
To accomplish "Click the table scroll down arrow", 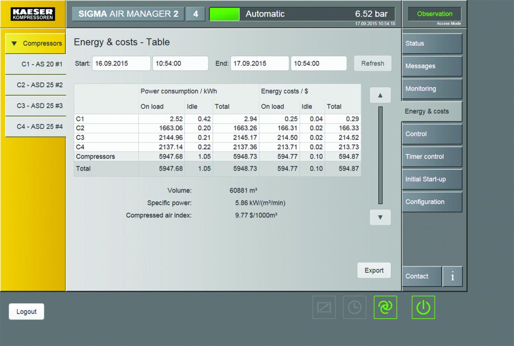I will [x=380, y=217].
